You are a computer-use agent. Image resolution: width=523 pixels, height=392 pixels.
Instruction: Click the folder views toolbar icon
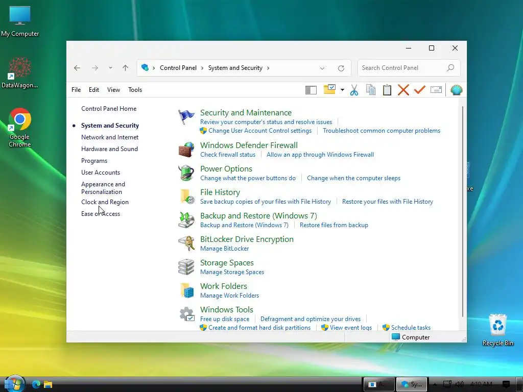click(329, 89)
